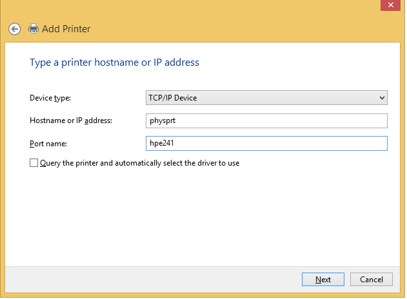Click the 'Hostname or IP address:' label

coord(71,121)
